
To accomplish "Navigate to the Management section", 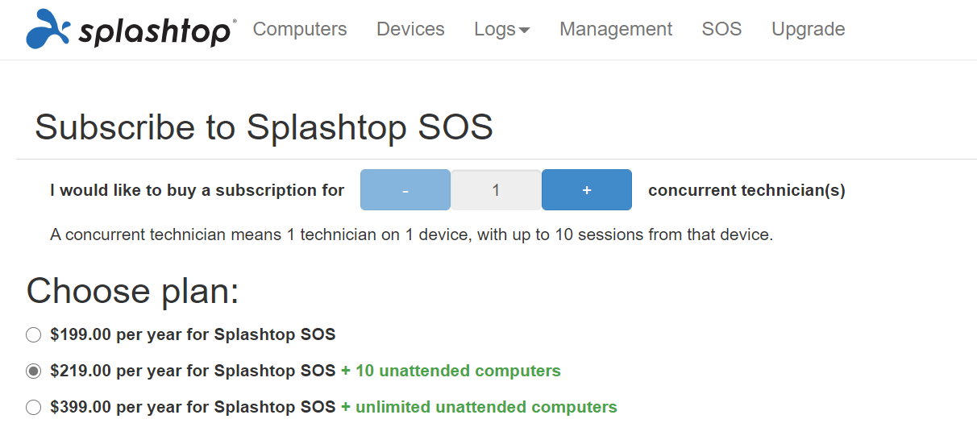I will (x=616, y=29).
